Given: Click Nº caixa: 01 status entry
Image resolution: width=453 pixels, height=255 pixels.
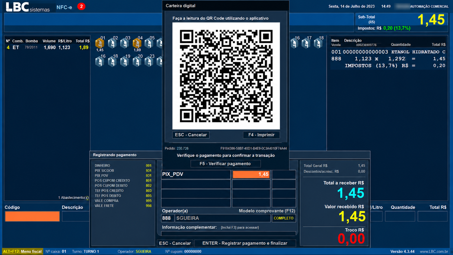Looking at the screenshot, I should tap(56, 251).
